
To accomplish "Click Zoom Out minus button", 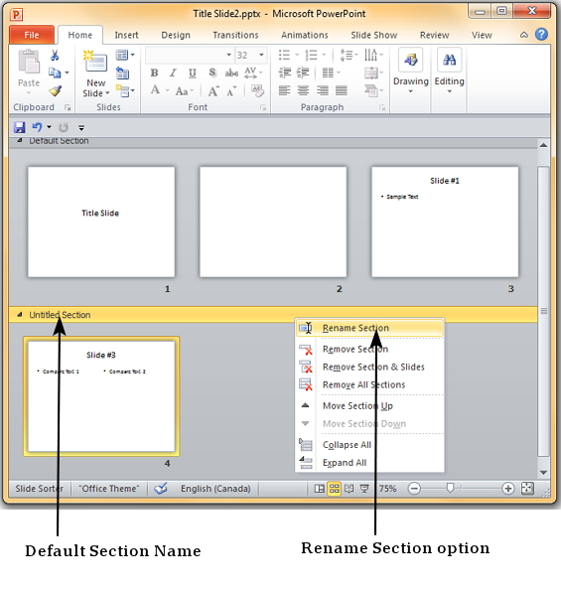I will 414,489.
